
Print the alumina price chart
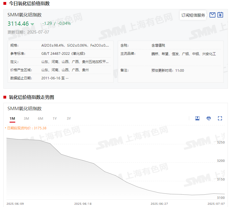[209, 118]
